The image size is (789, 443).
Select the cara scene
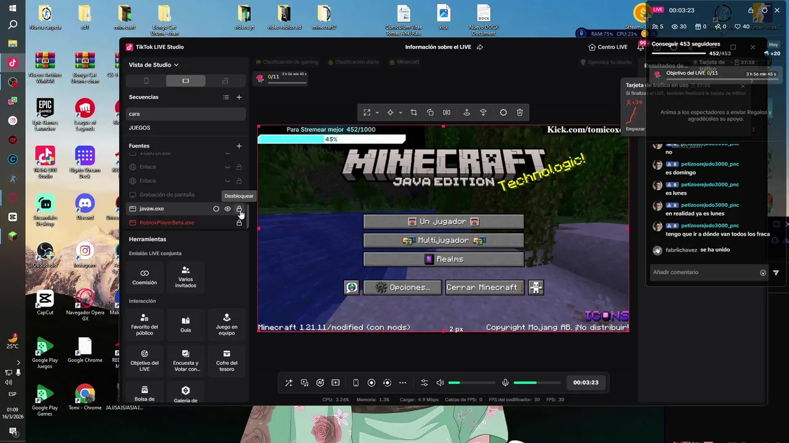pyautogui.click(x=186, y=114)
